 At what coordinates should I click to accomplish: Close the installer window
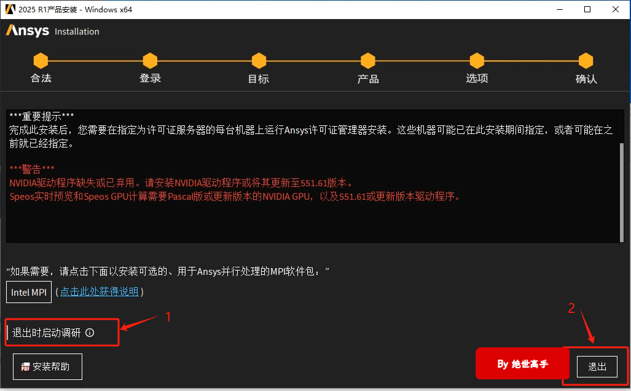615,9
